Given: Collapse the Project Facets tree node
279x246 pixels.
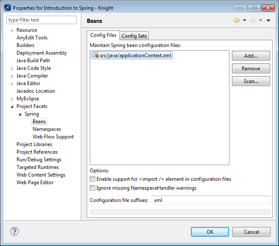Looking at the screenshot, I should (12, 107).
